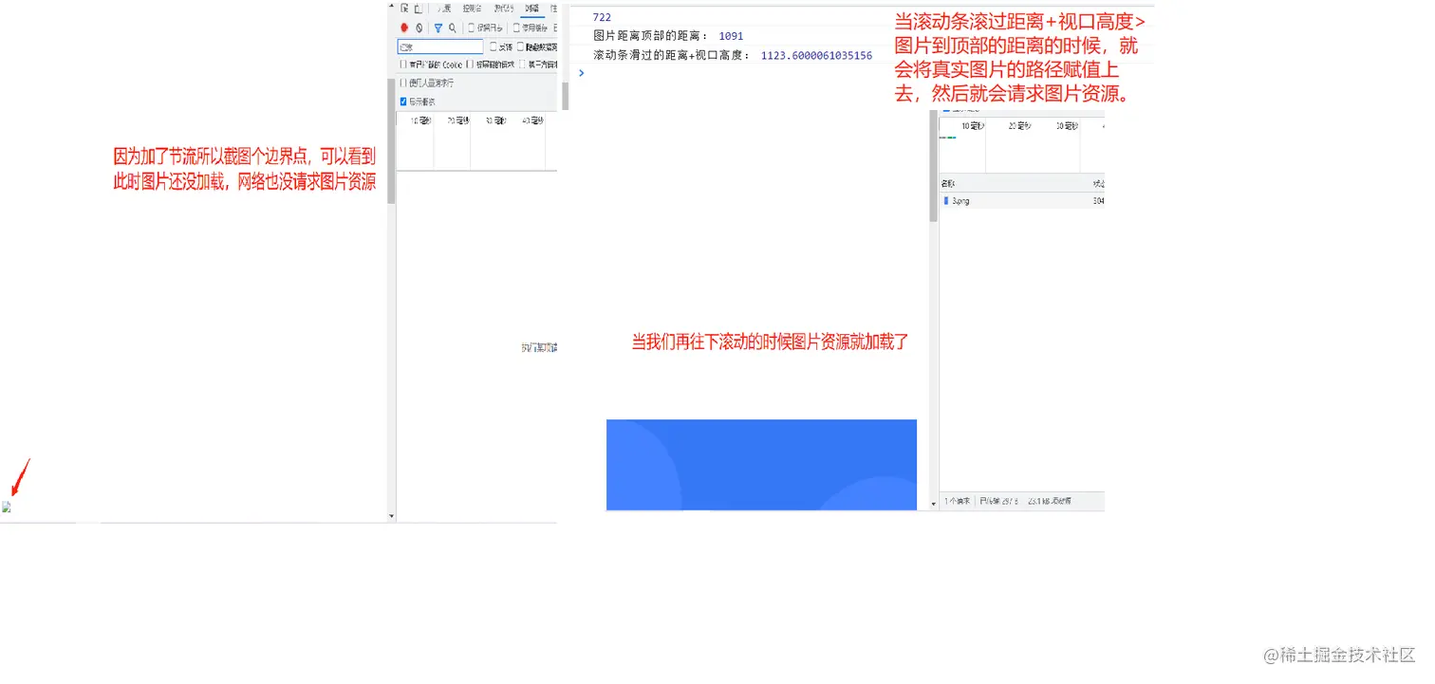
Task: Focus the network filter input field
Action: [x=440, y=46]
